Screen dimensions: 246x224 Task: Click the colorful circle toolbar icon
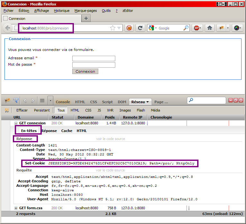click(237, 28)
